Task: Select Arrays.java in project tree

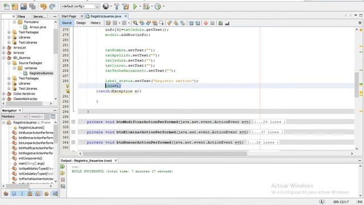Action: click(x=38, y=27)
